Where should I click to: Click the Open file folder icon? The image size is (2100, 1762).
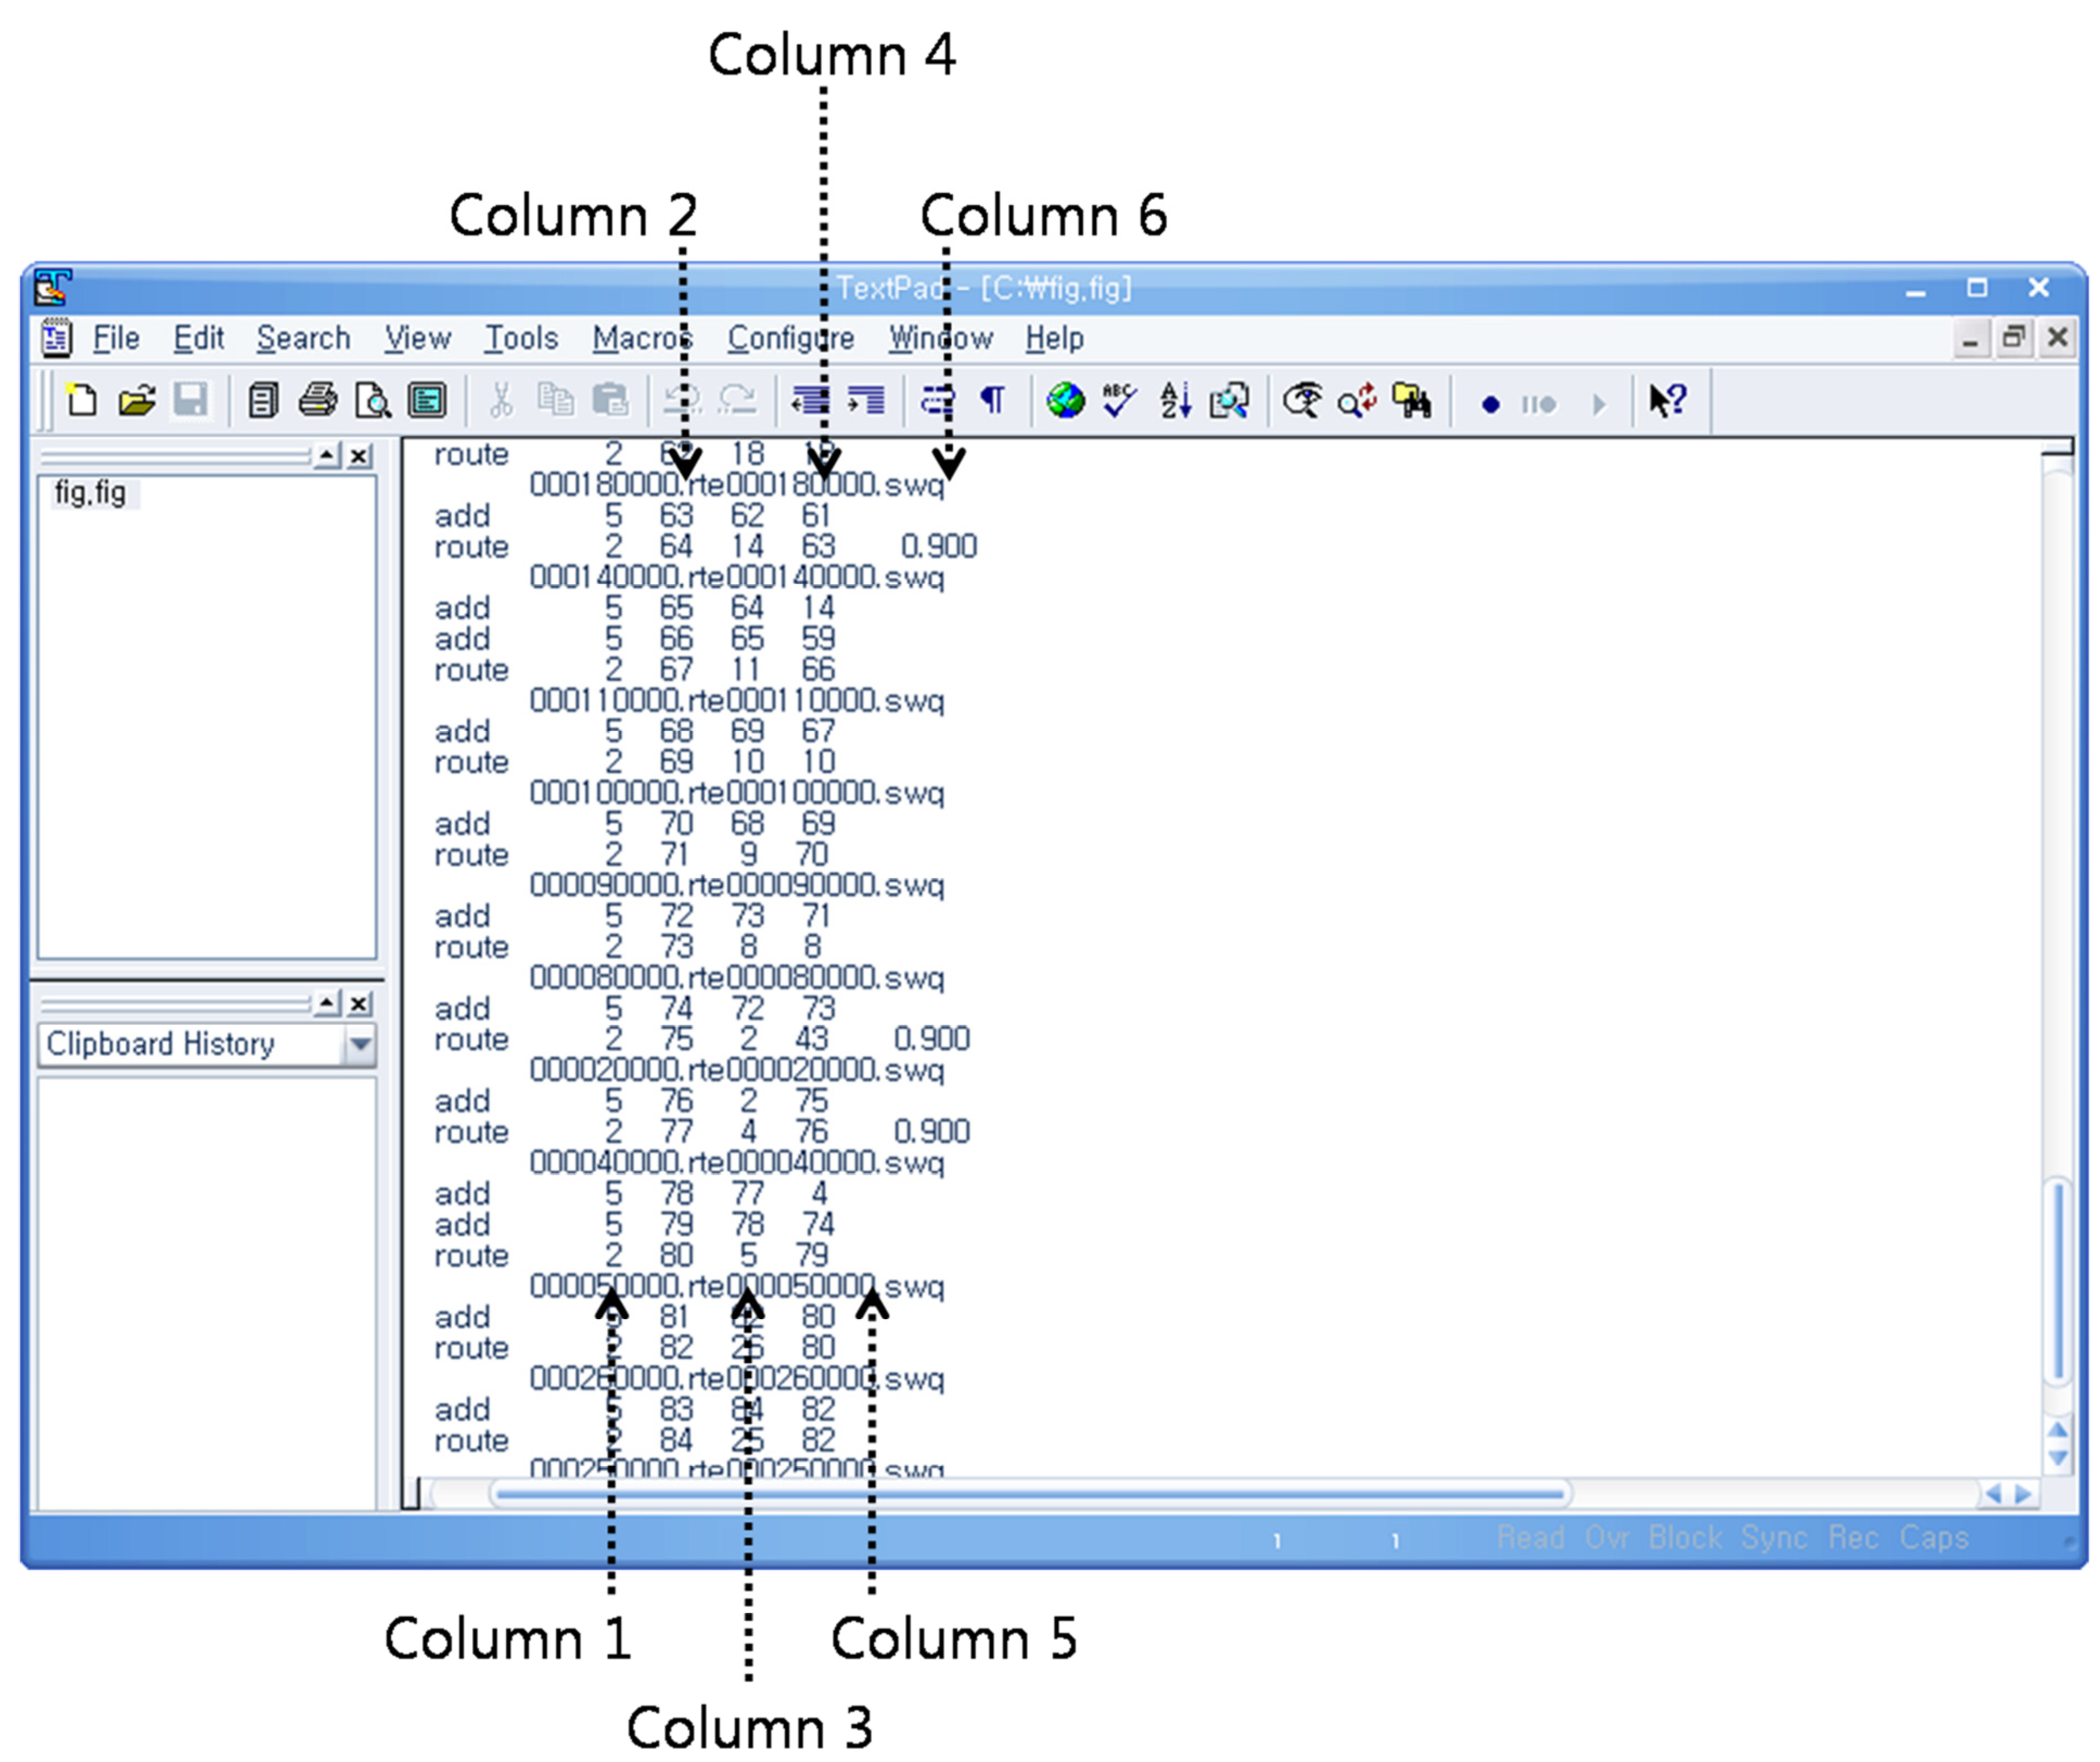tap(137, 402)
